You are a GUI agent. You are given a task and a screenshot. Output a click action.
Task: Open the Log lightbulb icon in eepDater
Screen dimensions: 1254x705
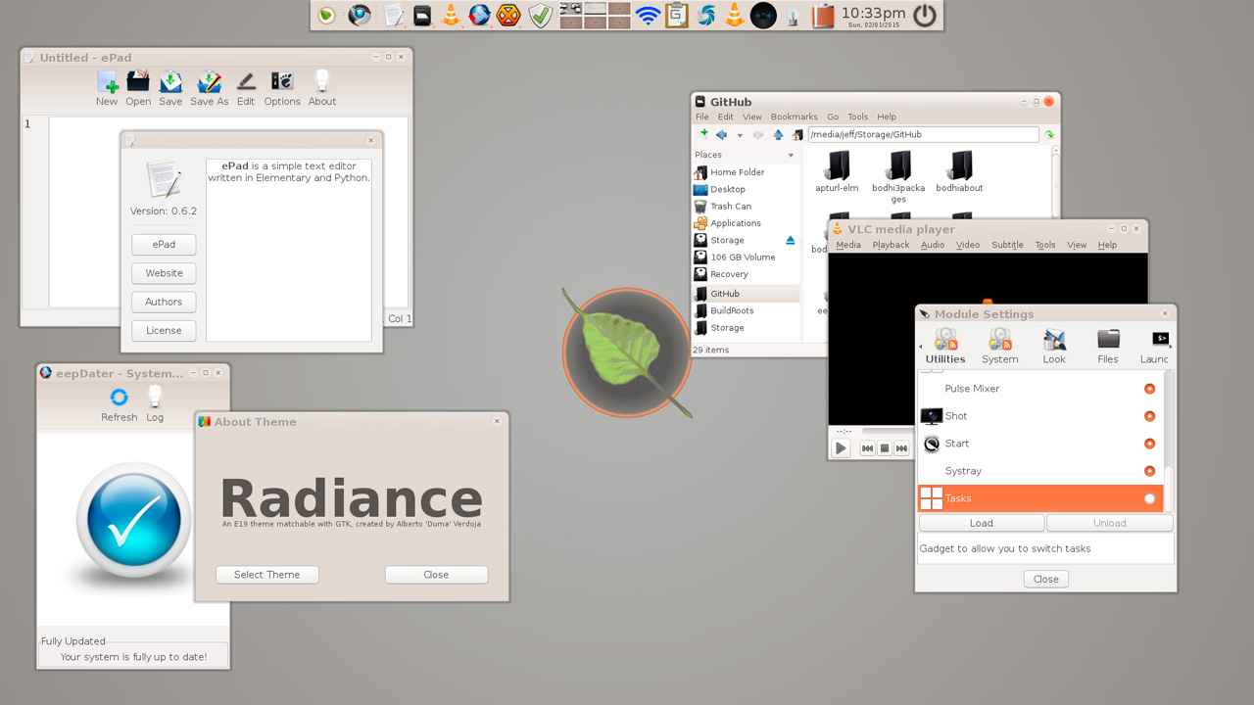155,397
